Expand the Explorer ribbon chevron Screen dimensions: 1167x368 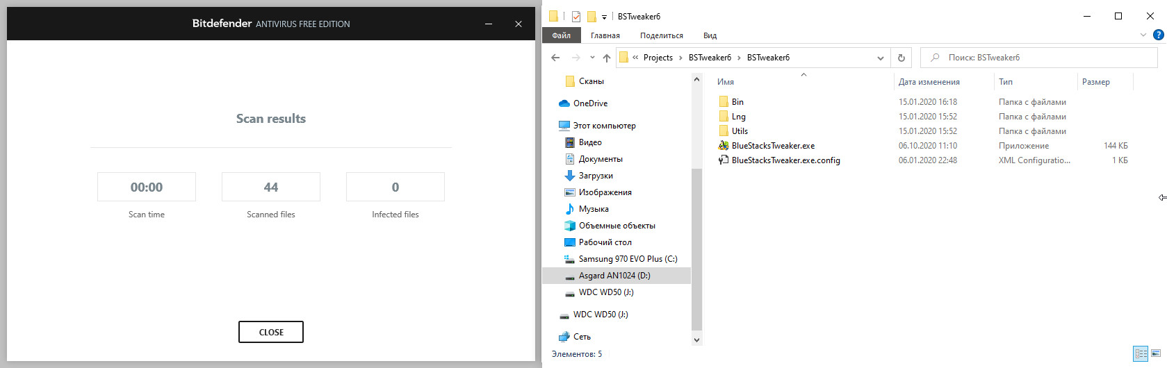coord(1143,35)
